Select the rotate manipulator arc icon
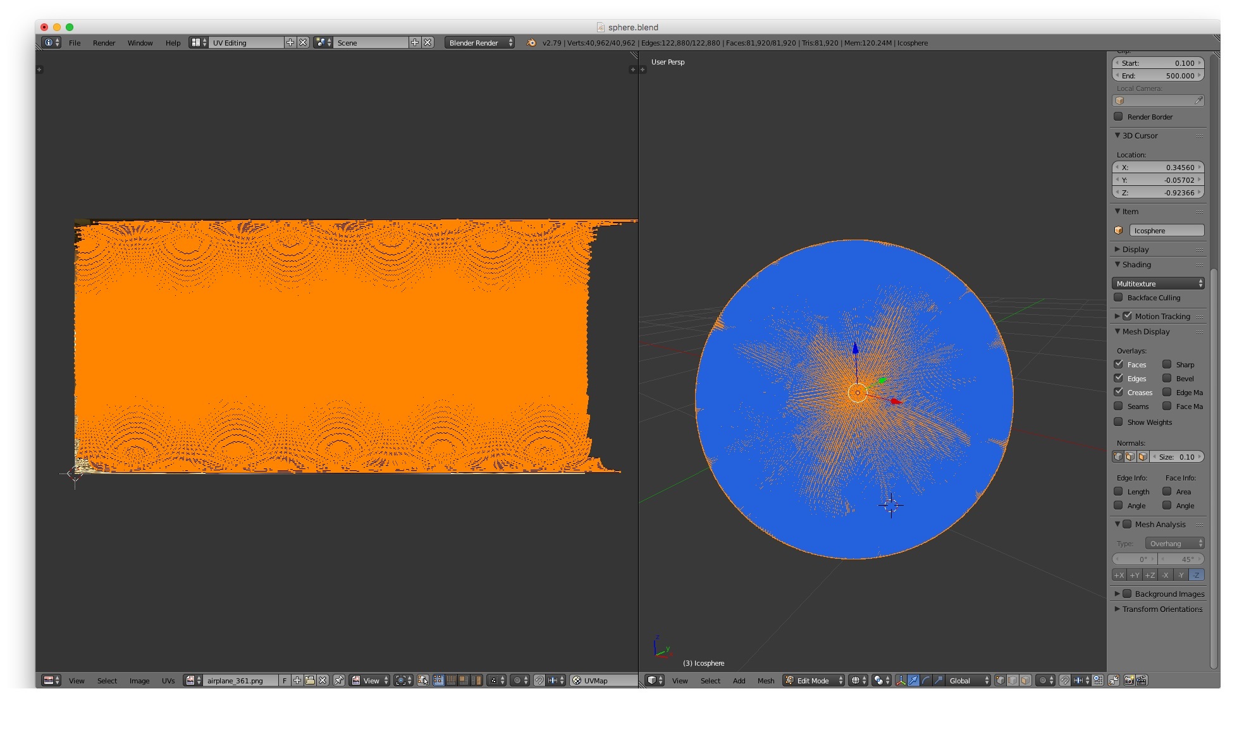 pyautogui.click(x=926, y=680)
